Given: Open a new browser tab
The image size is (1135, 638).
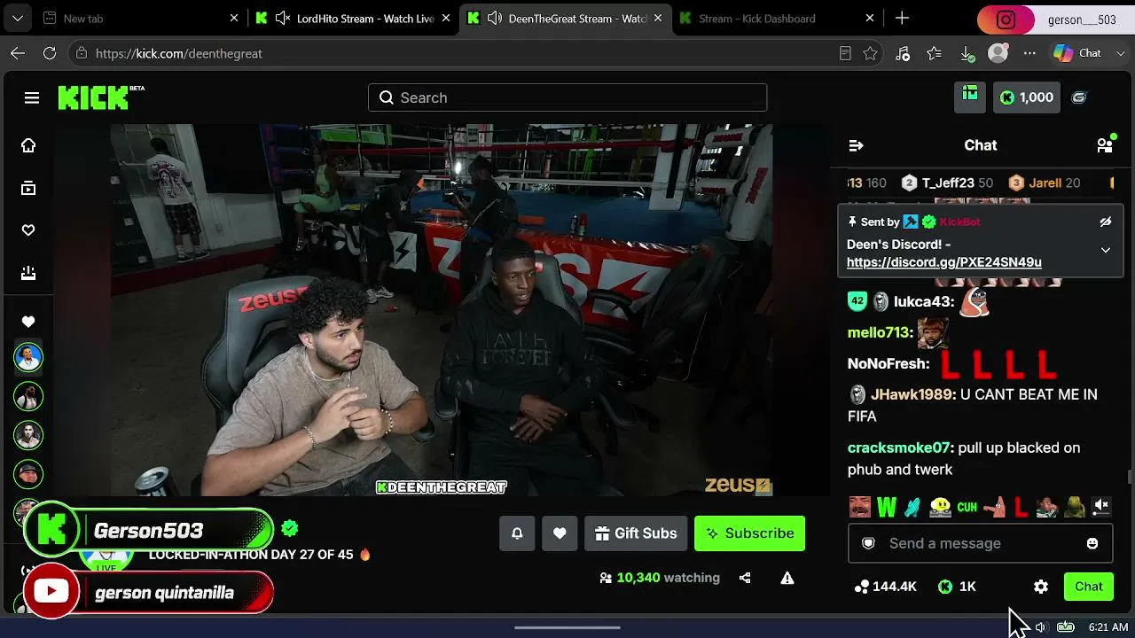Looking at the screenshot, I should pos(902,18).
